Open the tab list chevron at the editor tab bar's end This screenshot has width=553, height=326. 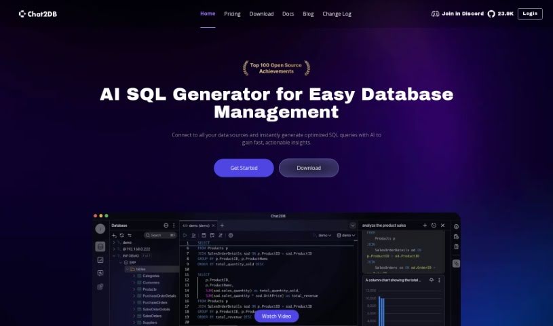[352, 225]
